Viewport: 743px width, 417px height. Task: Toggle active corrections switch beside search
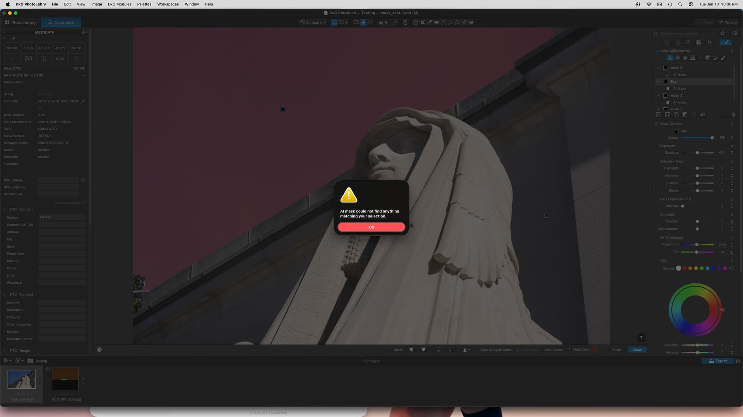(x=734, y=33)
